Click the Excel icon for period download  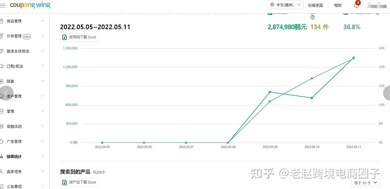(64, 37)
